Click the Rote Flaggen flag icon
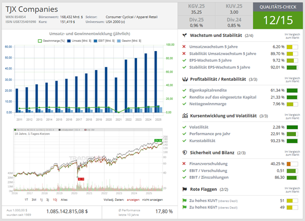Image resolution: width=305 pixels, height=221 pixels. [185, 189]
